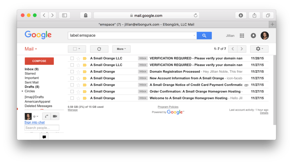Open the Manage storage link
Viewport: 293px width, 164px height.
73,110
